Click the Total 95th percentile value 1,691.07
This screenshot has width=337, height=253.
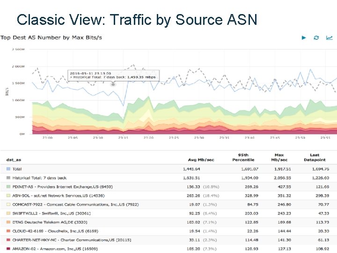point(250,169)
